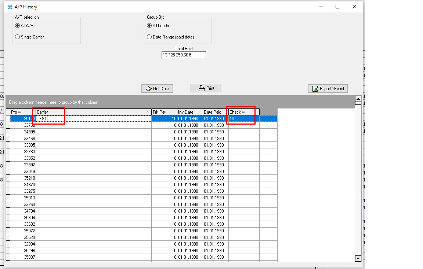Select the row with Pro # 33468

pos(23,139)
